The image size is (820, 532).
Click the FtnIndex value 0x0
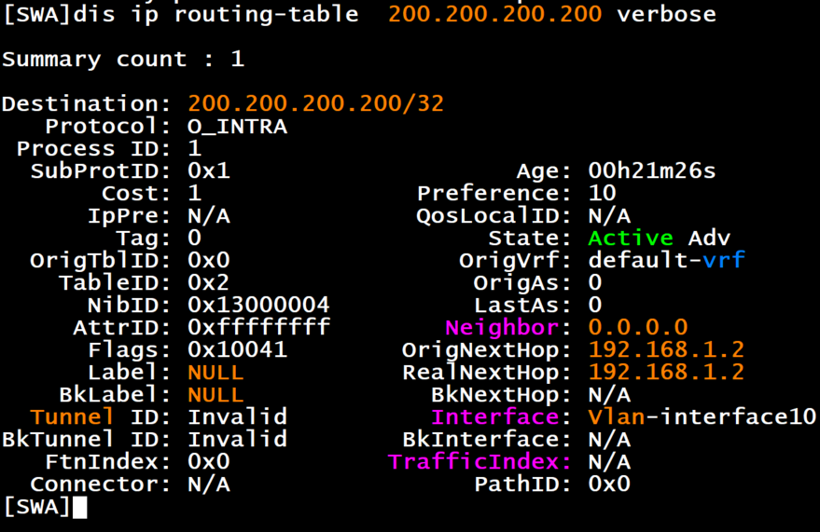click(209, 461)
